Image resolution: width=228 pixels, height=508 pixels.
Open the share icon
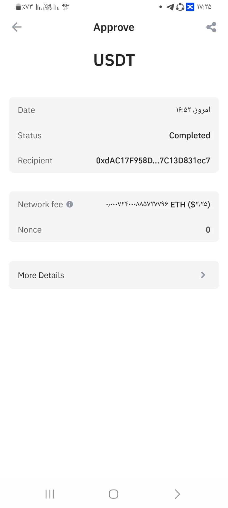tap(211, 27)
